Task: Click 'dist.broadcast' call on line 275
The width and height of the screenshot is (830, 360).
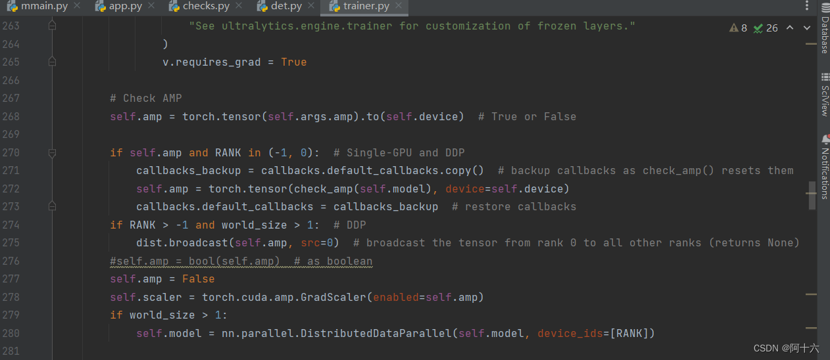Action: point(182,242)
